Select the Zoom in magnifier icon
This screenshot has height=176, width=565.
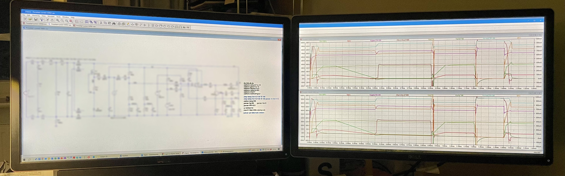click(x=57, y=21)
